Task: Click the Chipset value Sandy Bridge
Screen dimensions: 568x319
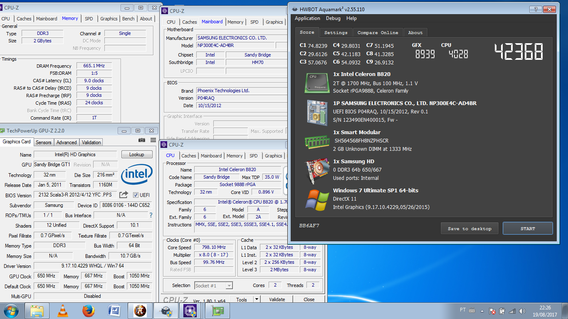Action: pyautogui.click(x=257, y=55)
